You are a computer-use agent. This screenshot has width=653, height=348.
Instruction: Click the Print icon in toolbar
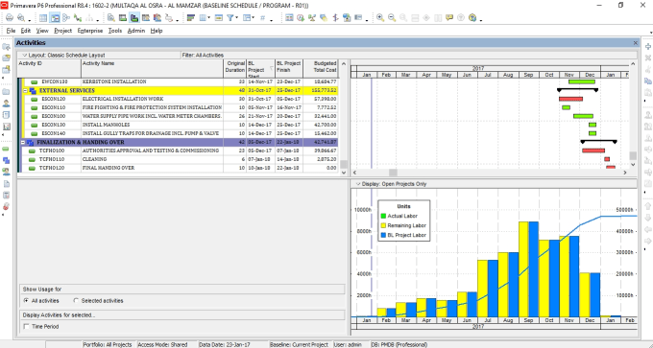10,18
